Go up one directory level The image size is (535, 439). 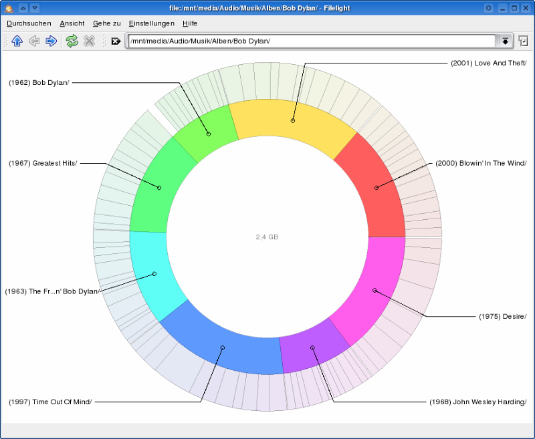pyautogui.click(x=17, y=41)
